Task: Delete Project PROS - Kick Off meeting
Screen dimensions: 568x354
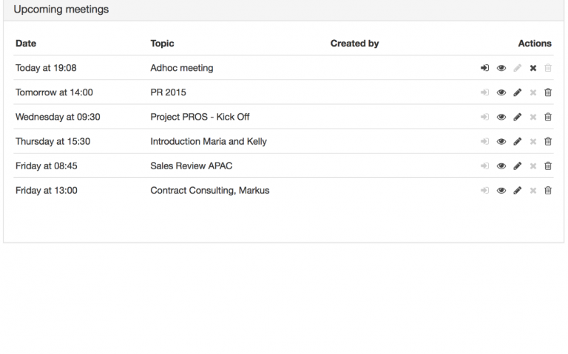Action: tap(548, 117)
